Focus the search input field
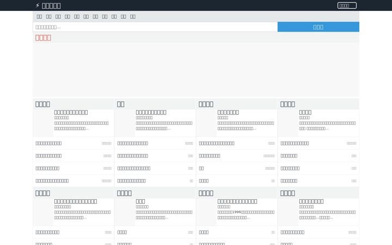The width and height of the screenshot is (392, 245). tap(155, 27)
